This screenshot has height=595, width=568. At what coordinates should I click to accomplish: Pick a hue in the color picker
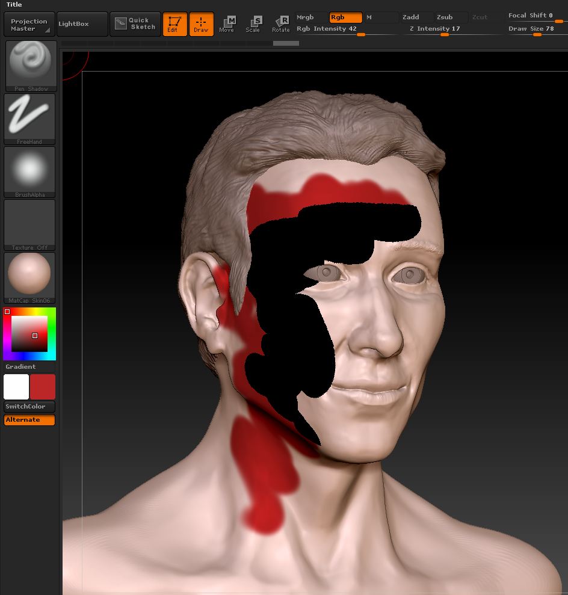click(x=29, y=334)
